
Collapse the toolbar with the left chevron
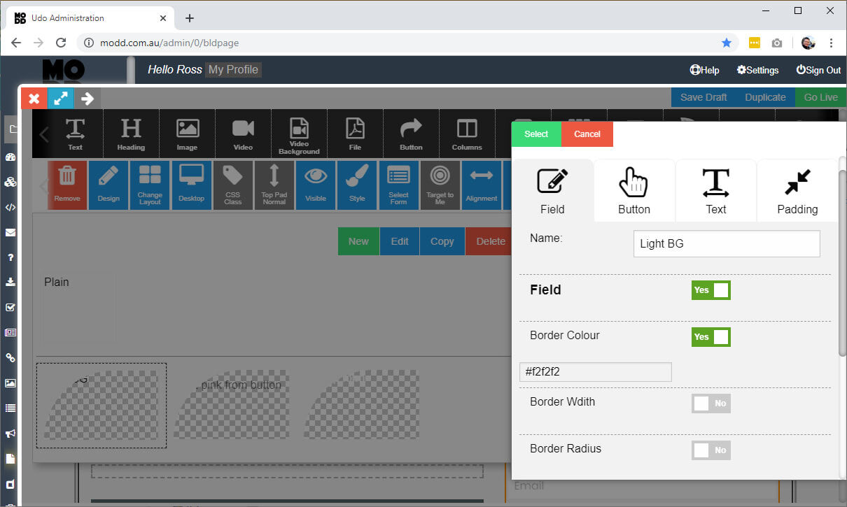(x=44, y=134)
